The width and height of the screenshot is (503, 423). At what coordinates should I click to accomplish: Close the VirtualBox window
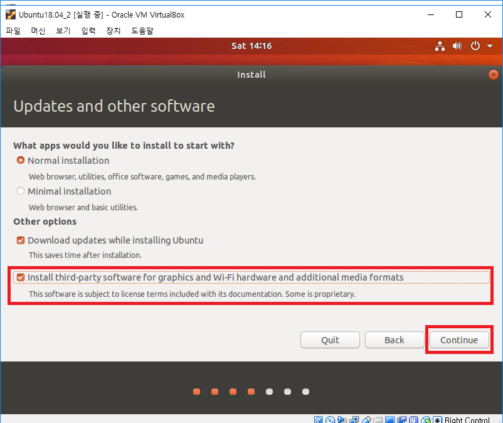point(487,15)
